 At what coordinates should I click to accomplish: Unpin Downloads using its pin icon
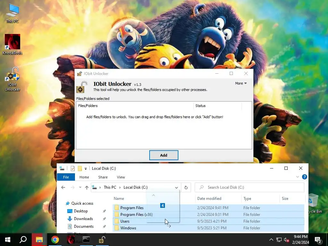pyautogui.click(x=104, y=219)
